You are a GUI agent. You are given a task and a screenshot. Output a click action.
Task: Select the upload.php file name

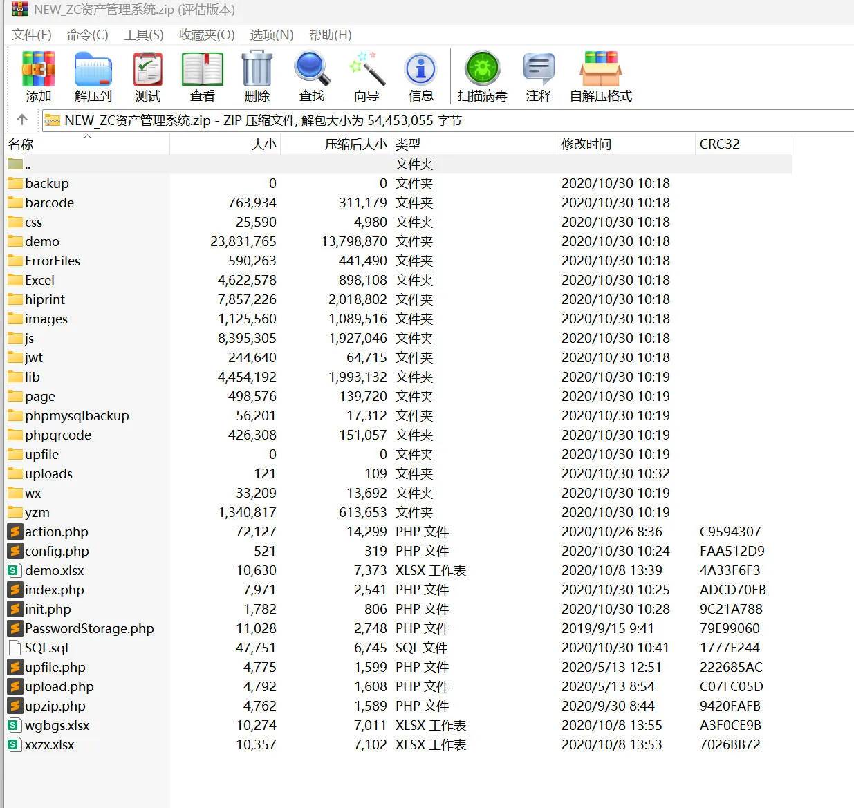(x=59, y=686)
